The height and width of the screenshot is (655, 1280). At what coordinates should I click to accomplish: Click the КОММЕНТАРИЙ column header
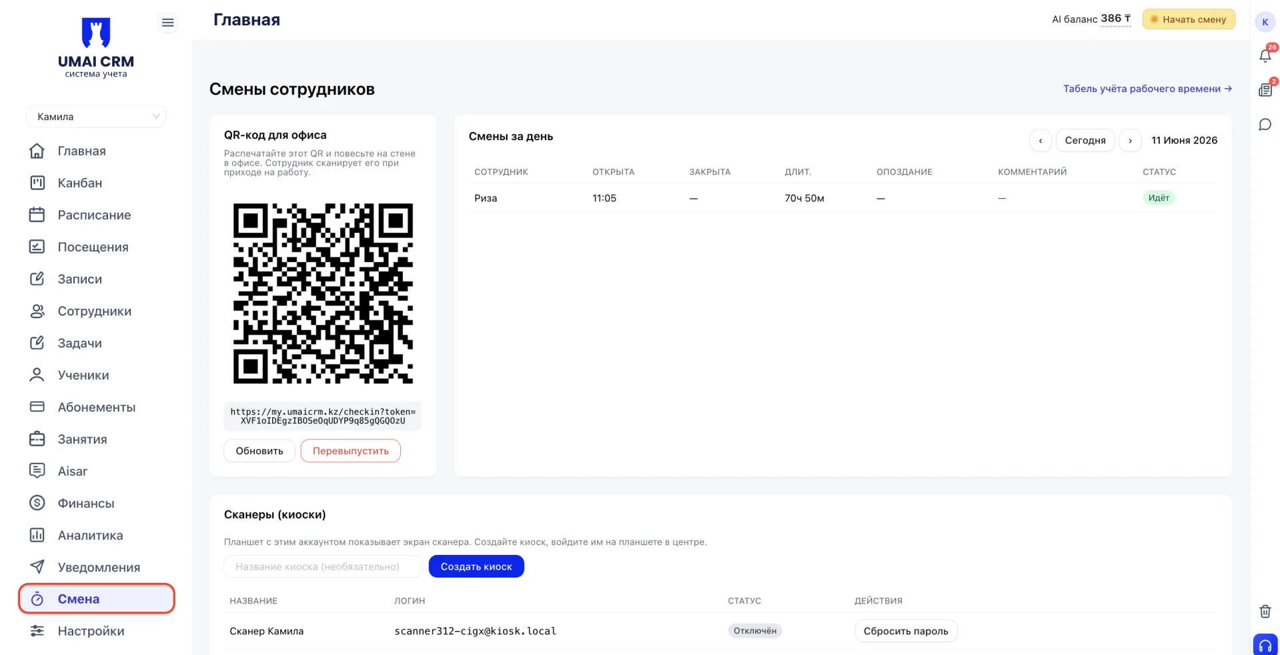[x=1033, y=172]
